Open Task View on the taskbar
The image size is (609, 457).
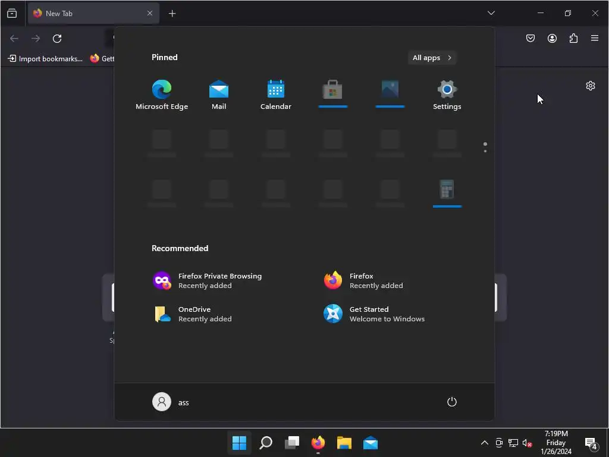coord(292,443)
